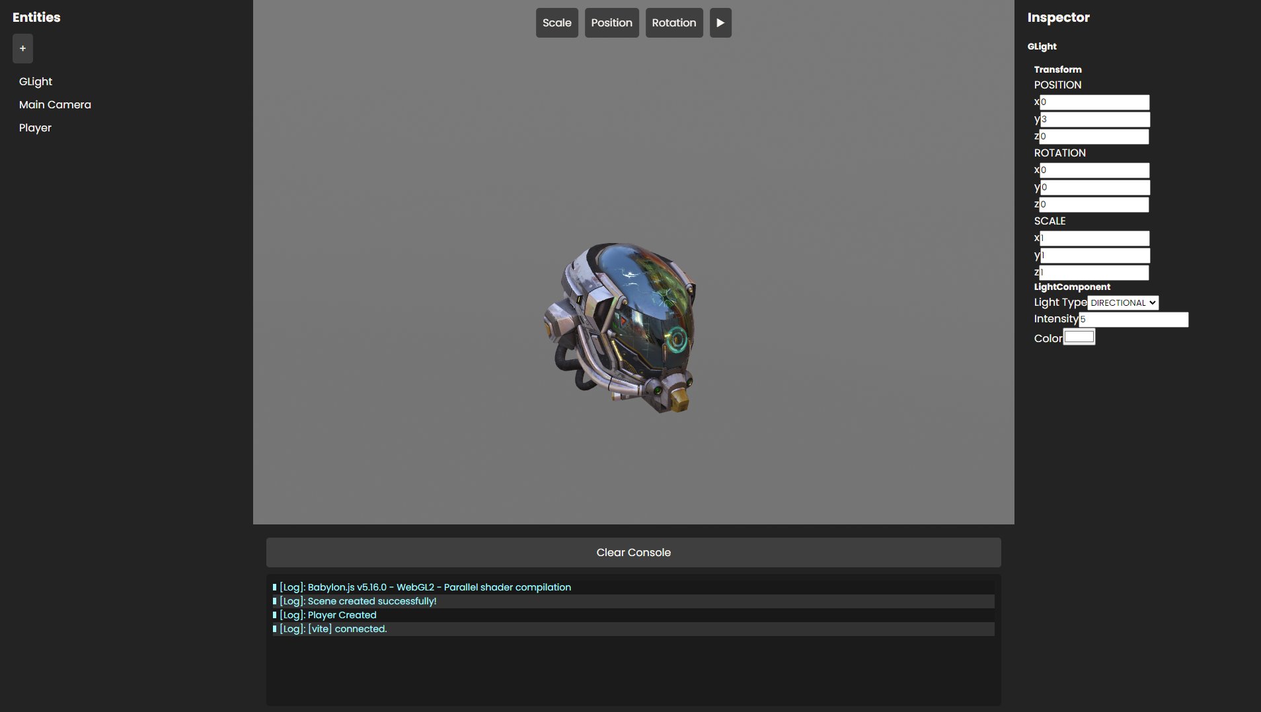
Task: Focus the Position z input field
Action: 1094,137
